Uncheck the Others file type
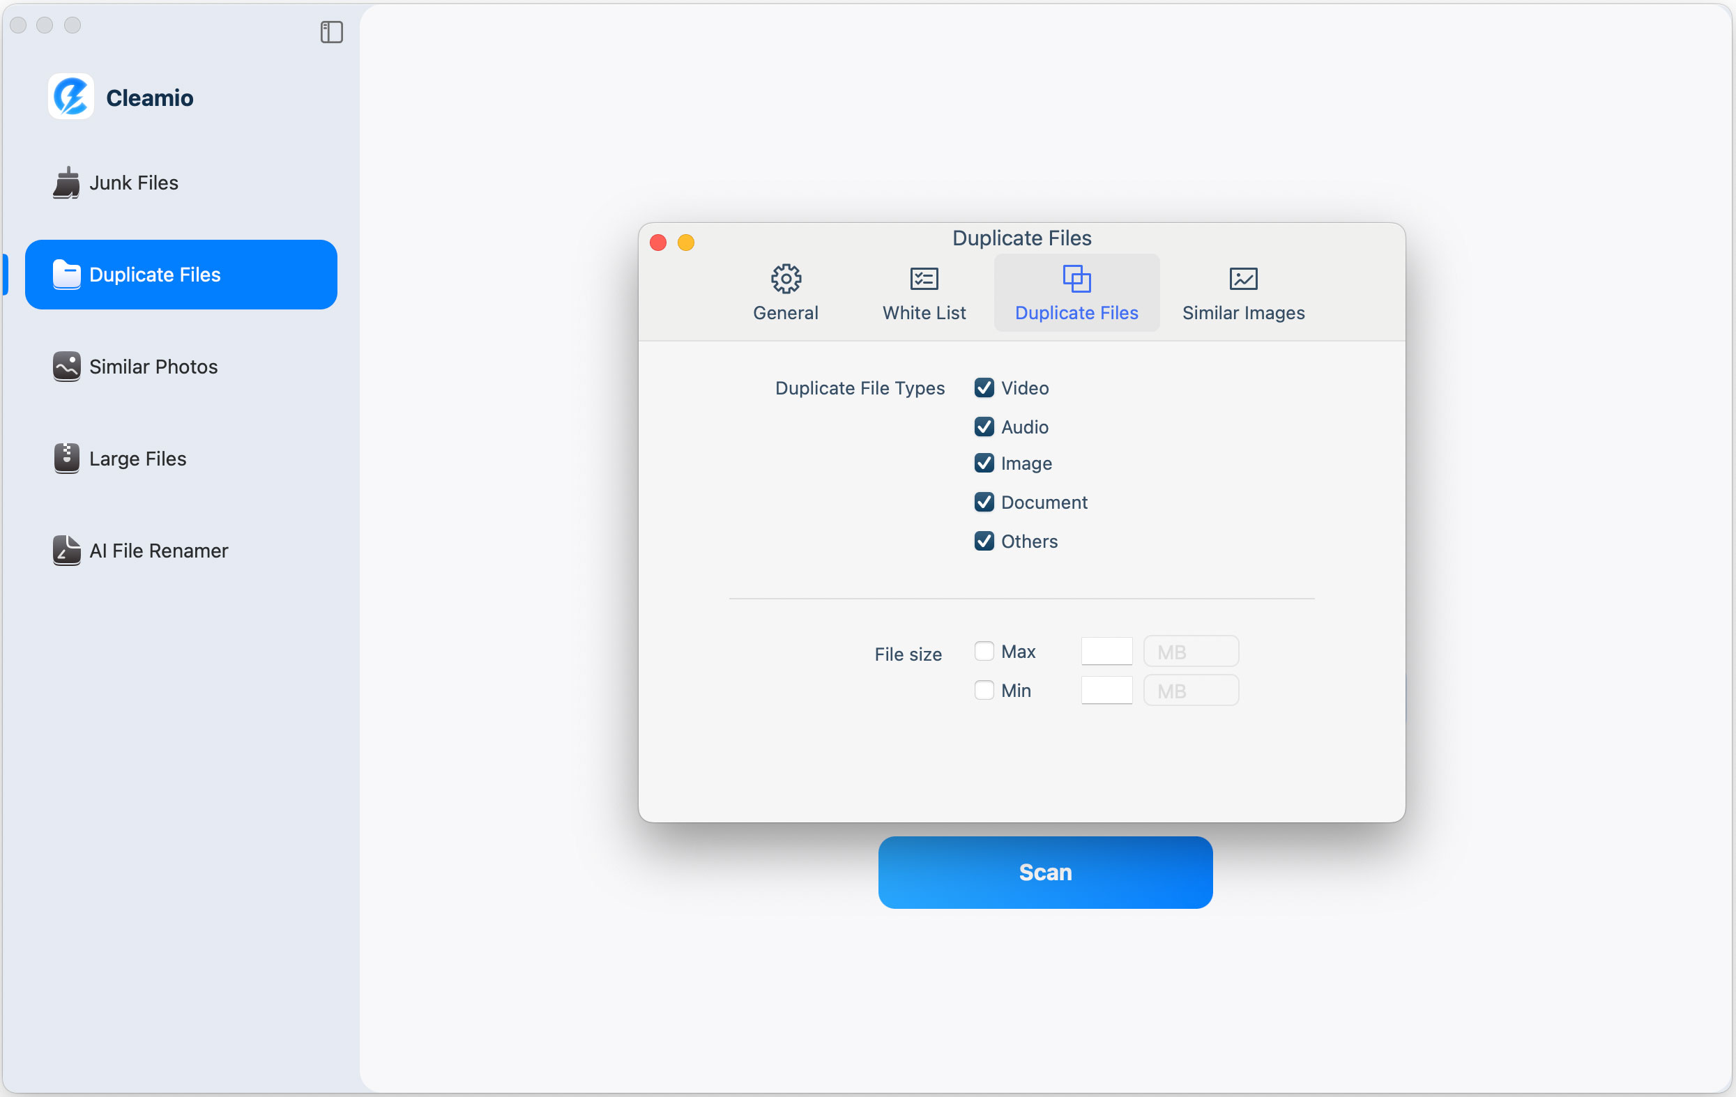Screen dimensions: 1736x1097 point(984,542)
